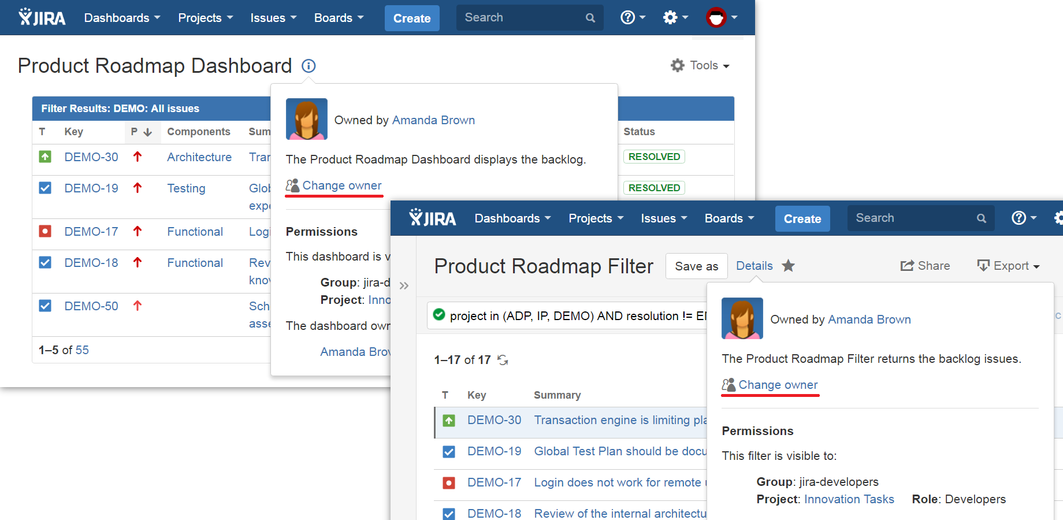Click improvement icon for filter DEMO-30 row
Screen dimensions: 1063x520
pyautogui.click(x=449, y=421)
